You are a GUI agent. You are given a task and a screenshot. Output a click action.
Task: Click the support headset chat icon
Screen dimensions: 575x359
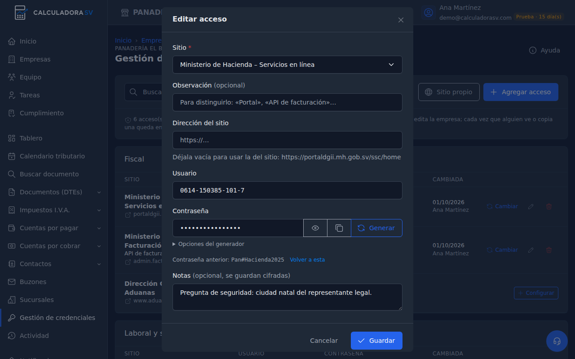[557, 341]
